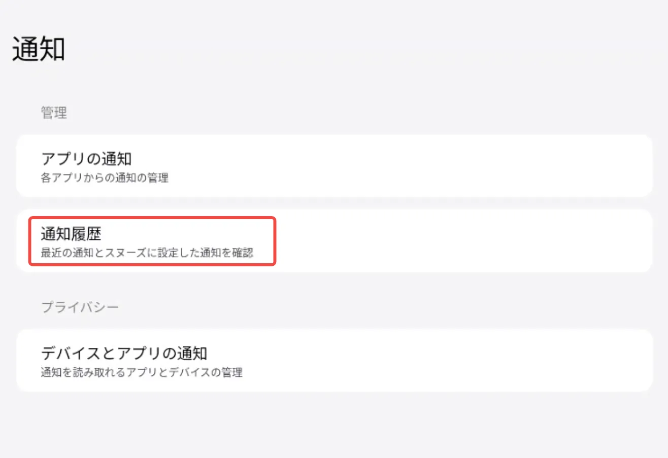Select the 通知 page title

tap(39, 49)
